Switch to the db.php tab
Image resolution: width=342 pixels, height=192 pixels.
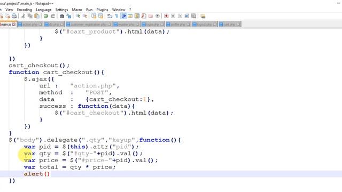[x=54, y=25]
